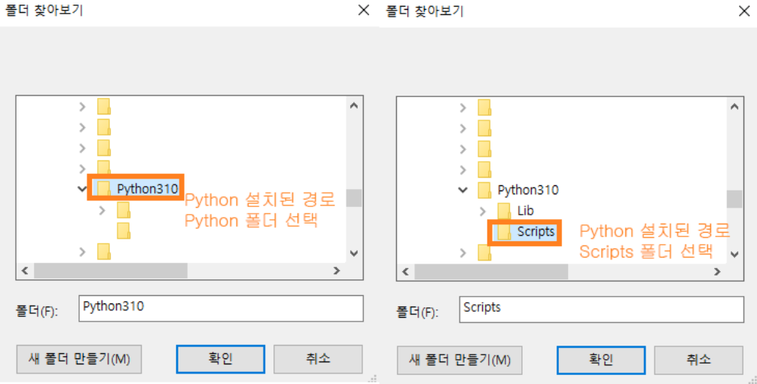
Task: Click the vertical scrollbar thumb in right dialog
Action: [x=734, y=199]
